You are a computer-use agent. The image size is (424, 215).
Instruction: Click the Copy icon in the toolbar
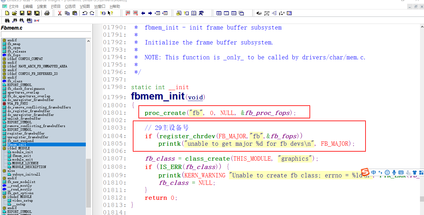tap(67, 13)
